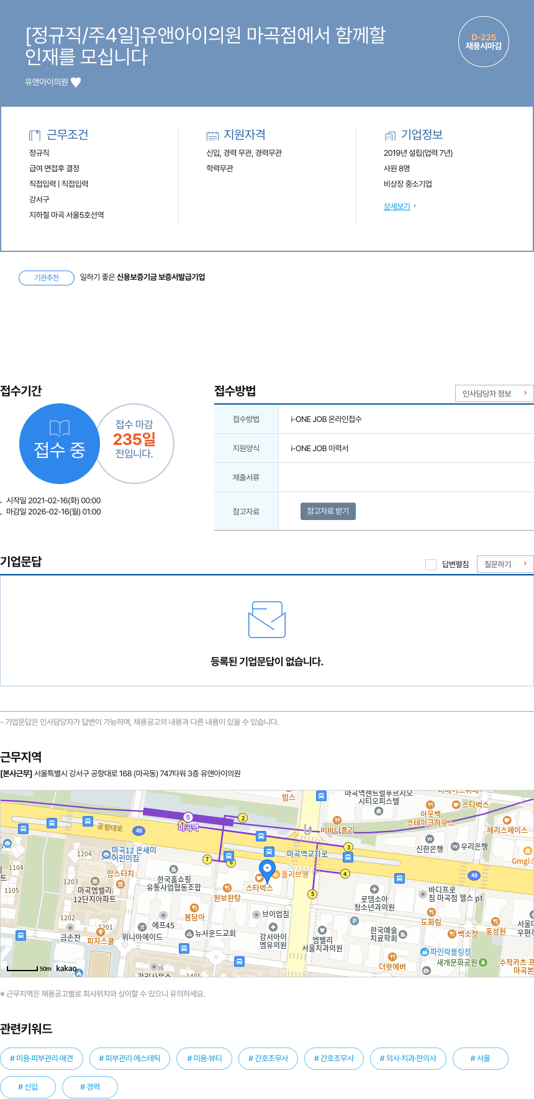Click the 'i-ONE JOB 온라인접수' text

tap(326, 419)
